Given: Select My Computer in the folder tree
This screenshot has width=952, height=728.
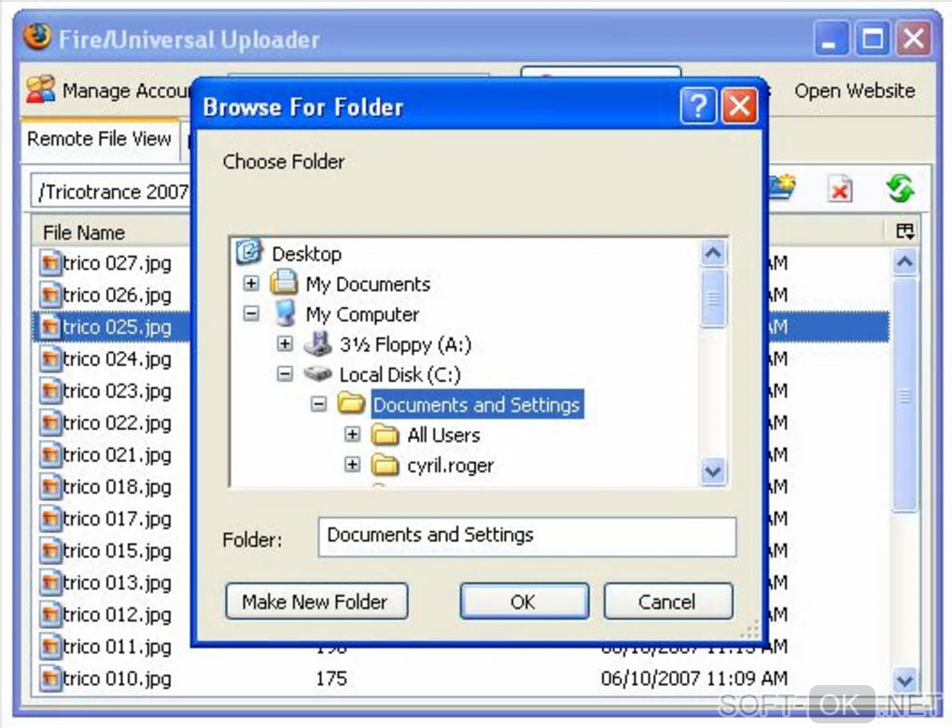Looking at the screenshot, I should pyautogui.click(x=362, y=315).
